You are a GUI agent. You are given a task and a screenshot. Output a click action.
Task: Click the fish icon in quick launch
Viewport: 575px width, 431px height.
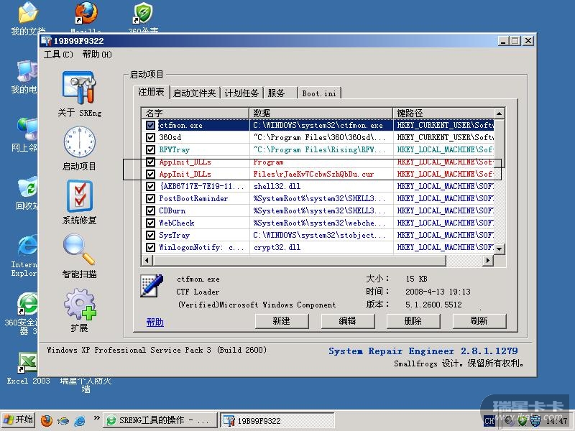coord(63,420)
